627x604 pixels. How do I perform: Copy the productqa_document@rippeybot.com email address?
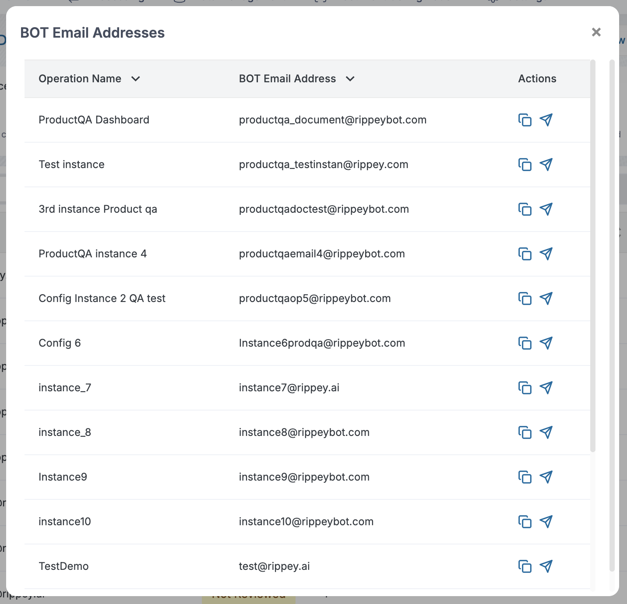point(525,120)
